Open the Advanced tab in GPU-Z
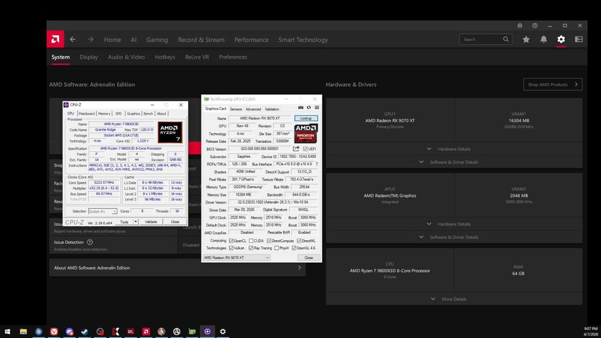The image size is (601, 338). click(253, 109)
